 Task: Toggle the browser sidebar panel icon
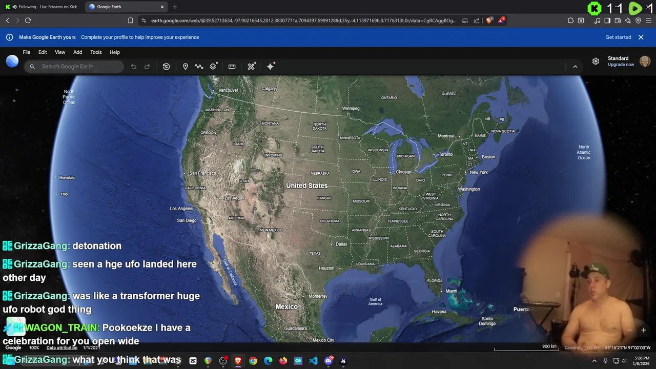coord(607,20)
